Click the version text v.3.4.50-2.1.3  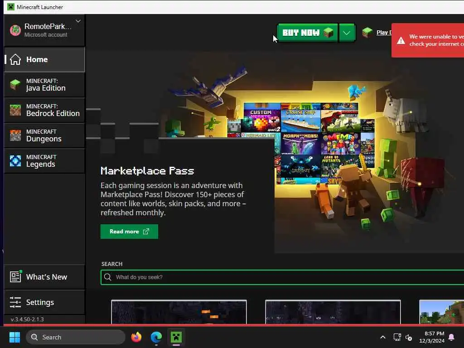(x=27, y=319)
